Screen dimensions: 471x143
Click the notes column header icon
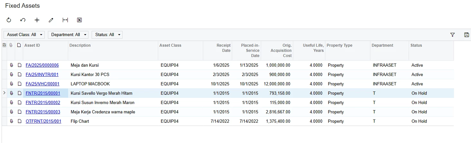tap(19, 45)
